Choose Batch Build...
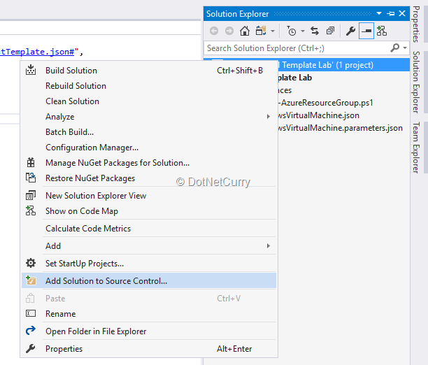The image size is (428, 365). [149, 132]
